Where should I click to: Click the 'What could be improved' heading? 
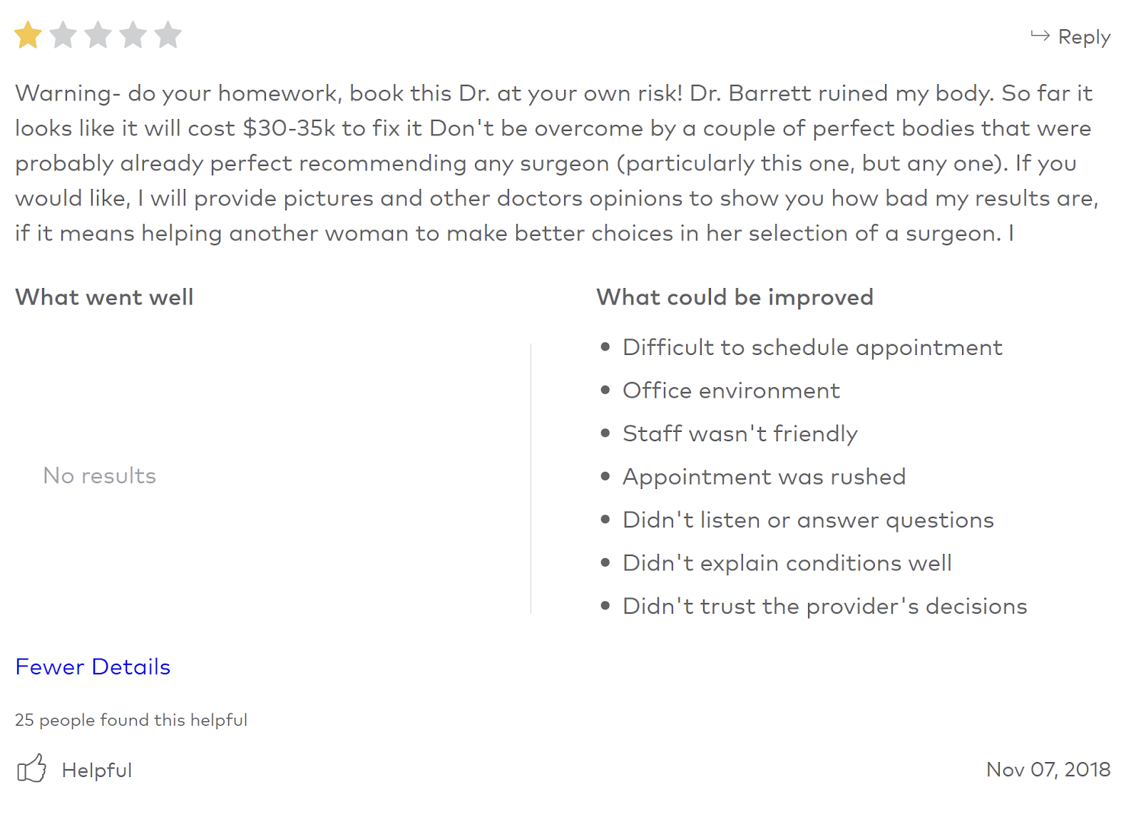tap(735, 297)
